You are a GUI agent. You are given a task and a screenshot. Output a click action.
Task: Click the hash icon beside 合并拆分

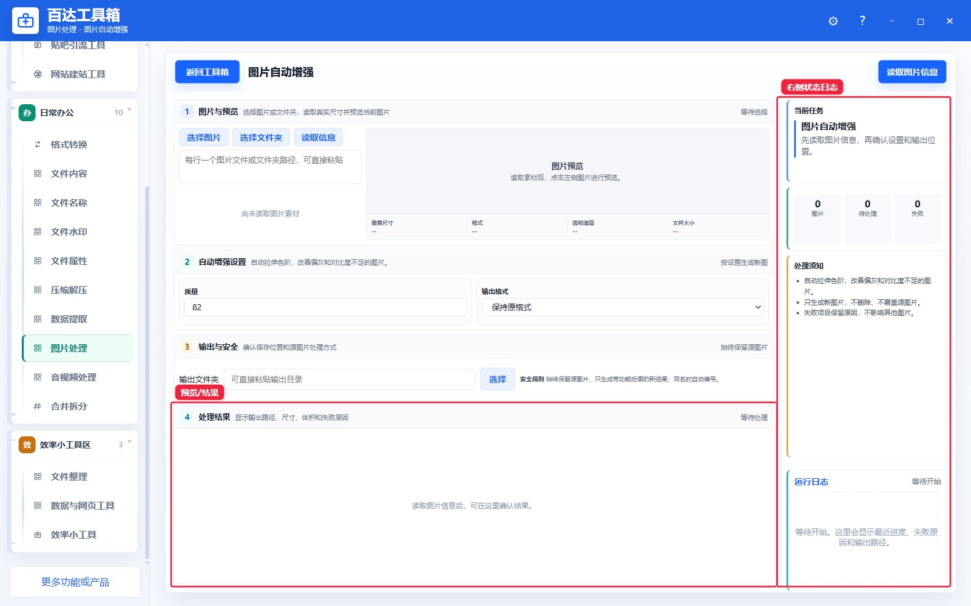(38, 406)
